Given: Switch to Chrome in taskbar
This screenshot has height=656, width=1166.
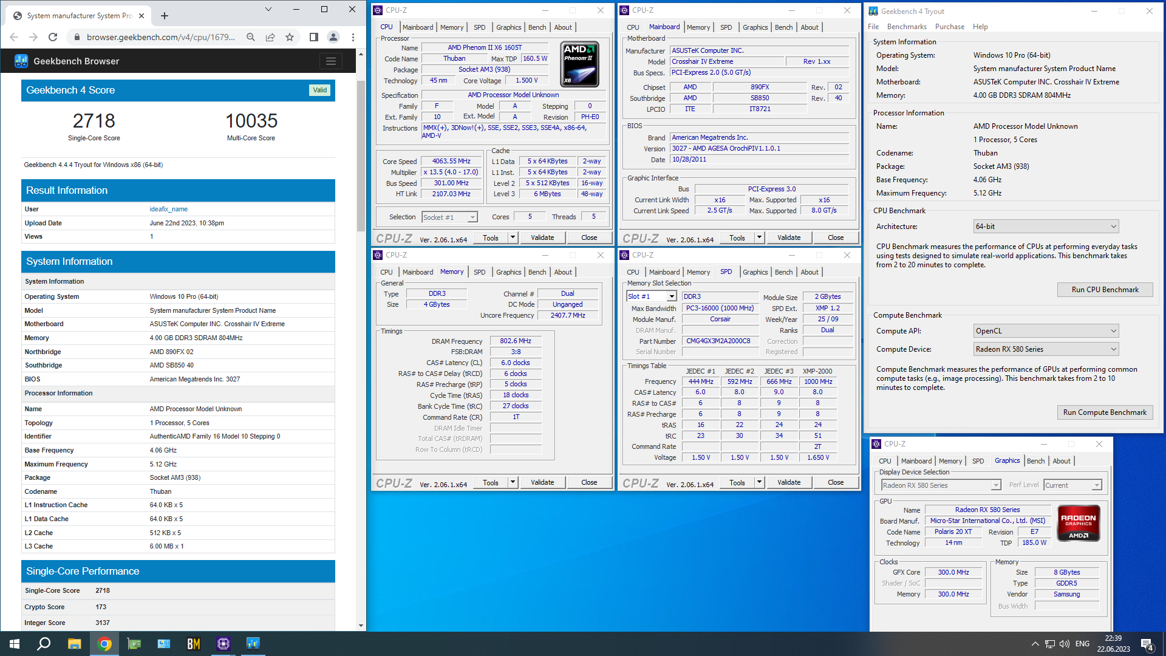Looking at the screenshot, I should tap(104, 644).
